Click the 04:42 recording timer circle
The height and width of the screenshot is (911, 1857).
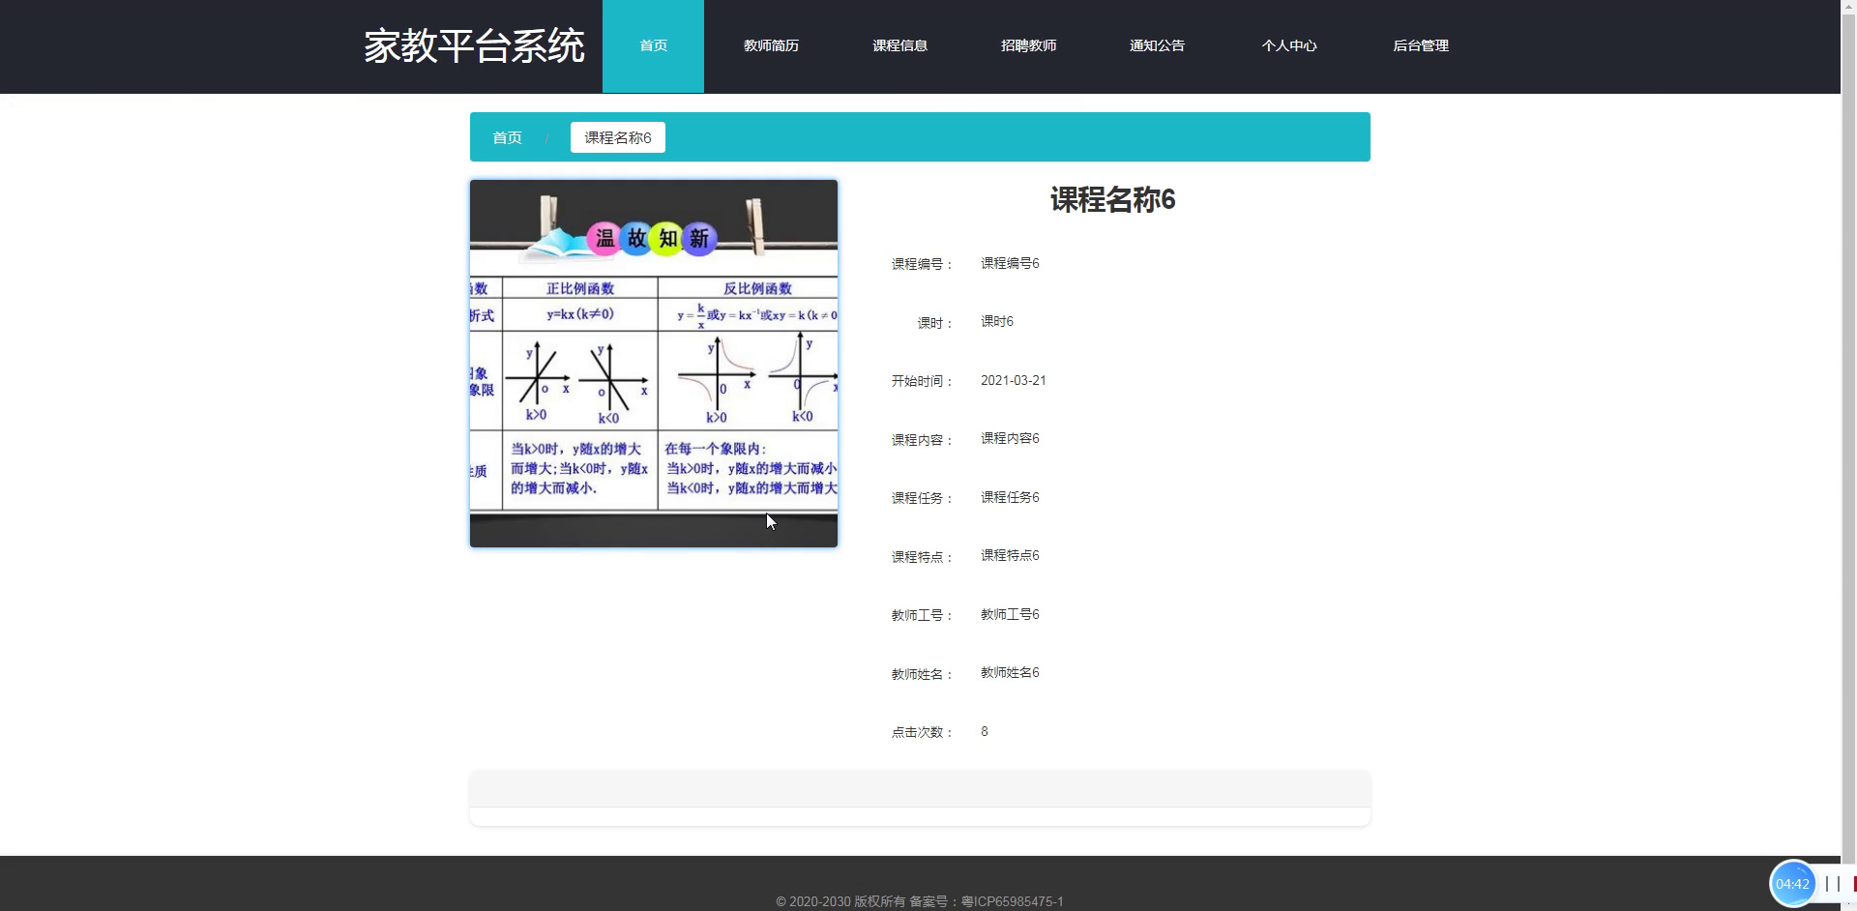[1792, 883]
